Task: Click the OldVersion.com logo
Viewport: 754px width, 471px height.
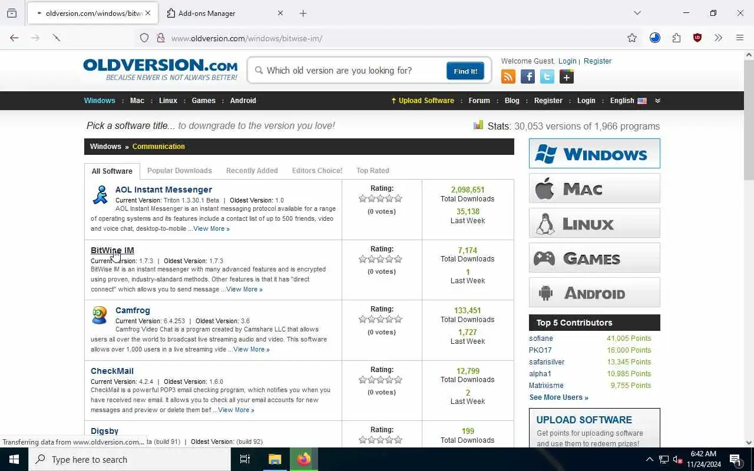Action: coord(160,69)
